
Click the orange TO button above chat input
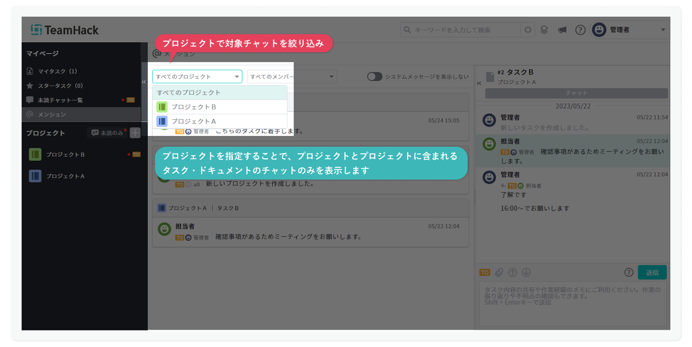(x=484, y=272)
